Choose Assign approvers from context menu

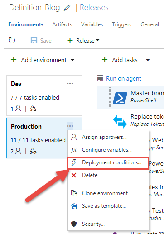point(108,137)
